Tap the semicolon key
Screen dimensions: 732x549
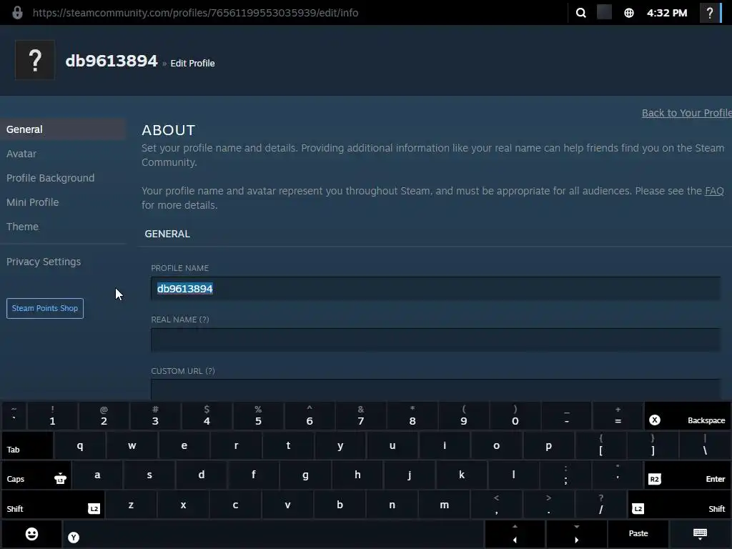(x=565, y=475)
